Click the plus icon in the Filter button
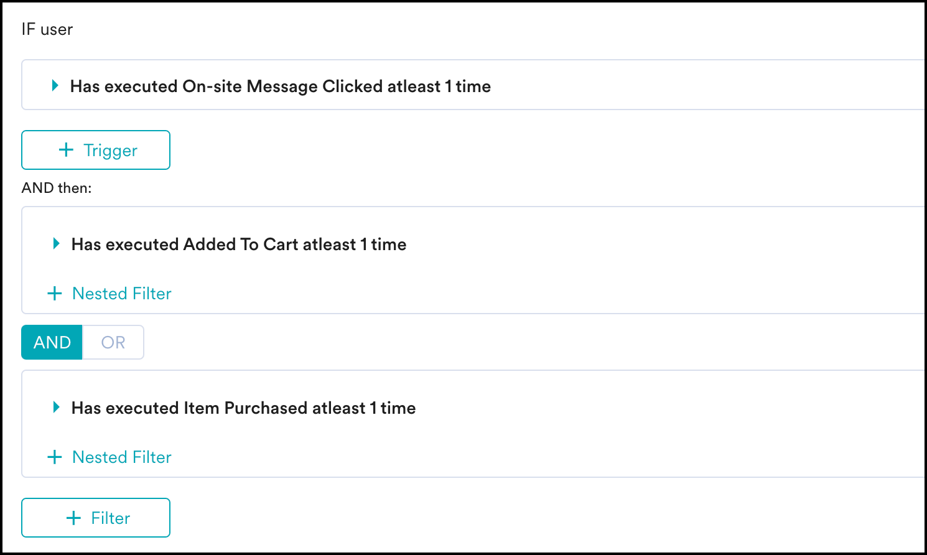 [x=73, y=518]
